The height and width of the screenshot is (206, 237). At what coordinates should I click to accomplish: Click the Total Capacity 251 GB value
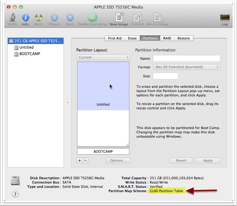click(x=177, y=178)
